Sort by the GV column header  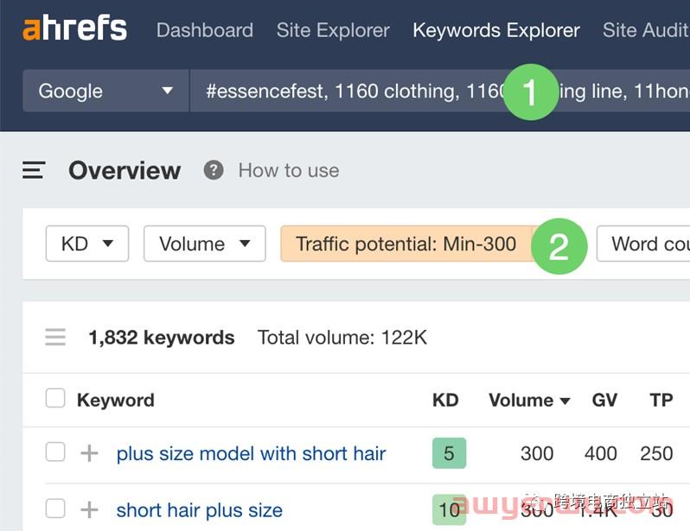pyautogui.click(x=604, y=400)
